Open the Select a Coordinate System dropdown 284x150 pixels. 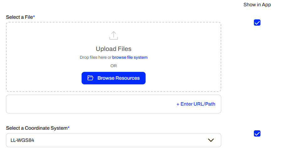tap(113, 140)
